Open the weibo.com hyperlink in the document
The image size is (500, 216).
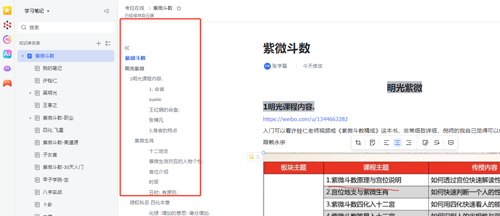[305, 119]
